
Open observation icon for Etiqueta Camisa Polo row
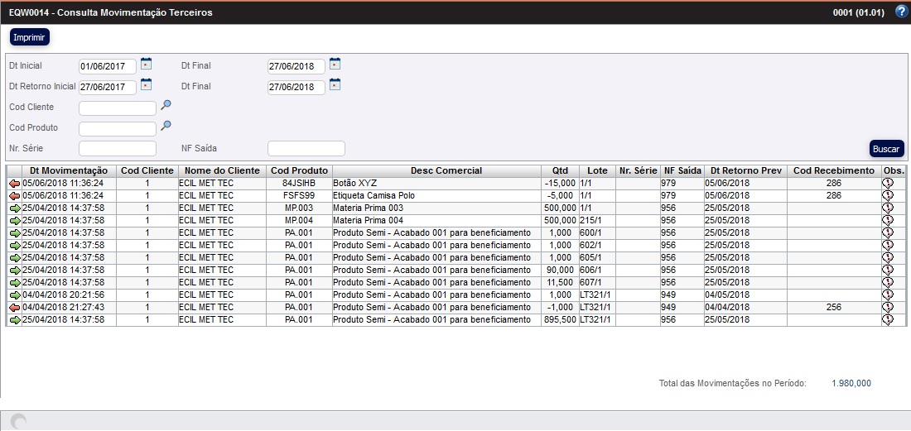click(888, 195)
